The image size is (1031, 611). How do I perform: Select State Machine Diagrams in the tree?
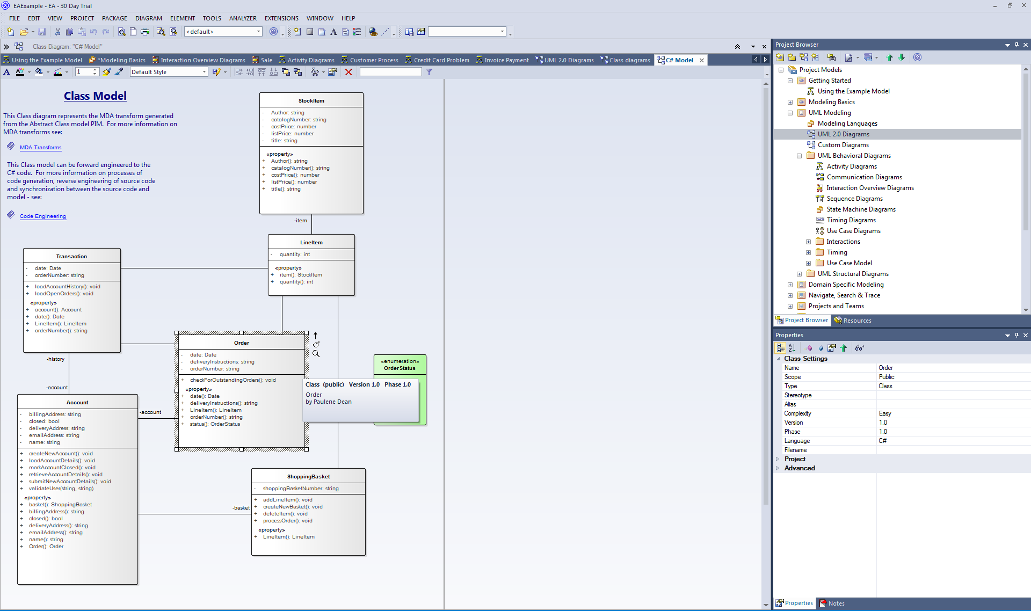(x=861, y=209)
